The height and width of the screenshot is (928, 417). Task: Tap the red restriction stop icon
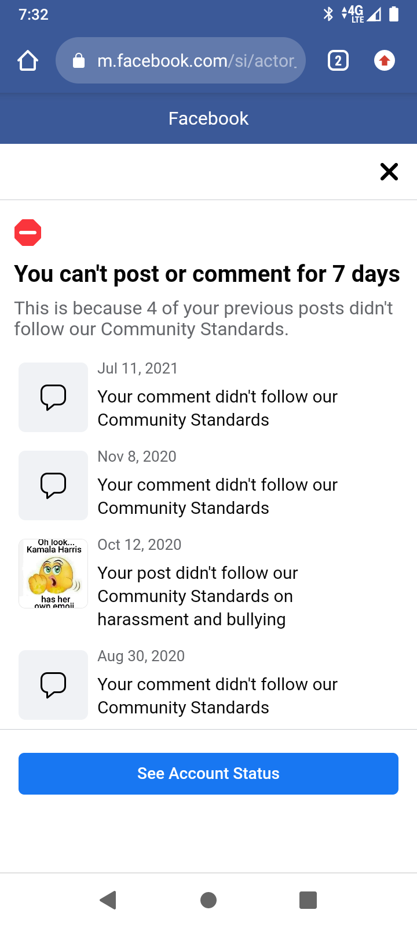[x=28, y=233]
